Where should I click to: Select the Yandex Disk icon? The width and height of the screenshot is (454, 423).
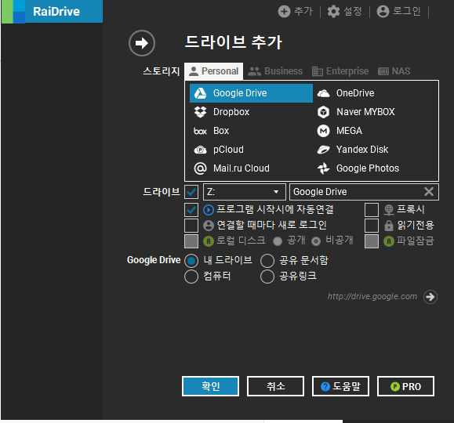[x=323, y=150]
